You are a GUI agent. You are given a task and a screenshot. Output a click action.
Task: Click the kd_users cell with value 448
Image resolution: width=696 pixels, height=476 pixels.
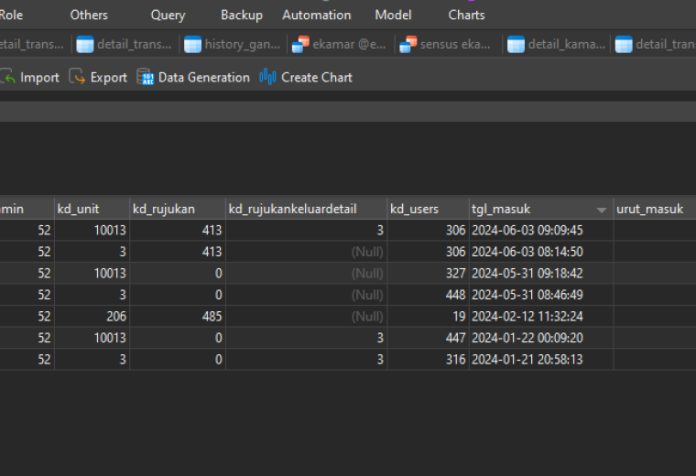coord(428,295)
